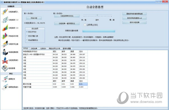
Task: Click the optimization speed slider handle
Action: pos(97,15)
